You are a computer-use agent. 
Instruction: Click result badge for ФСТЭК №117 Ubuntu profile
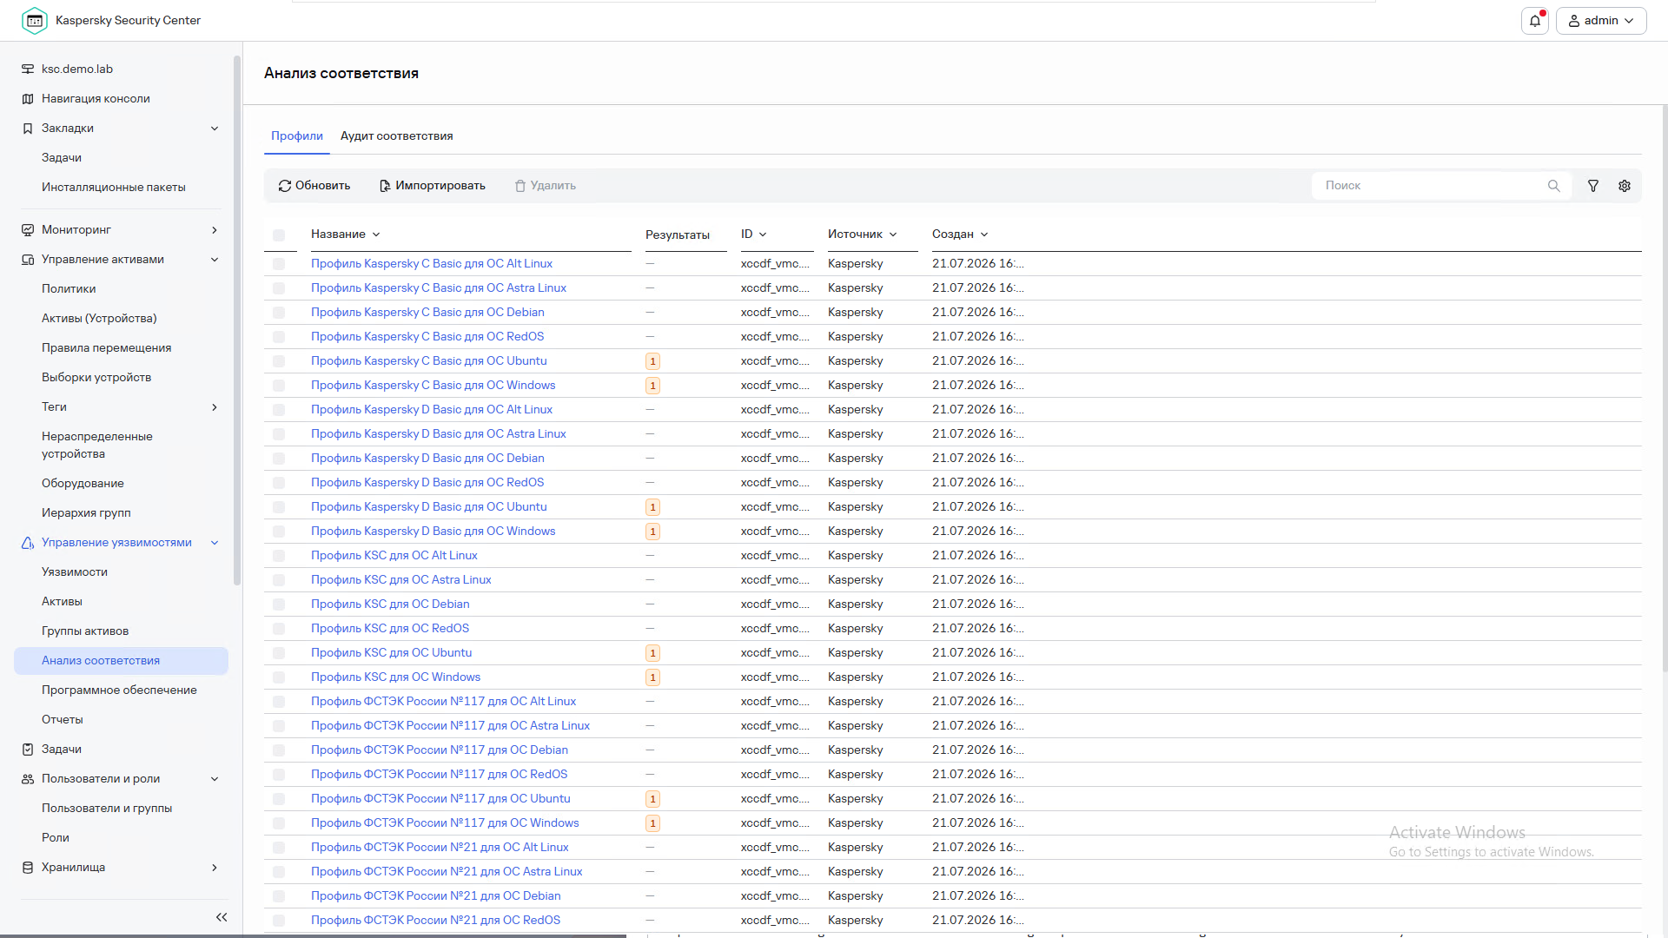coord(653,799)
